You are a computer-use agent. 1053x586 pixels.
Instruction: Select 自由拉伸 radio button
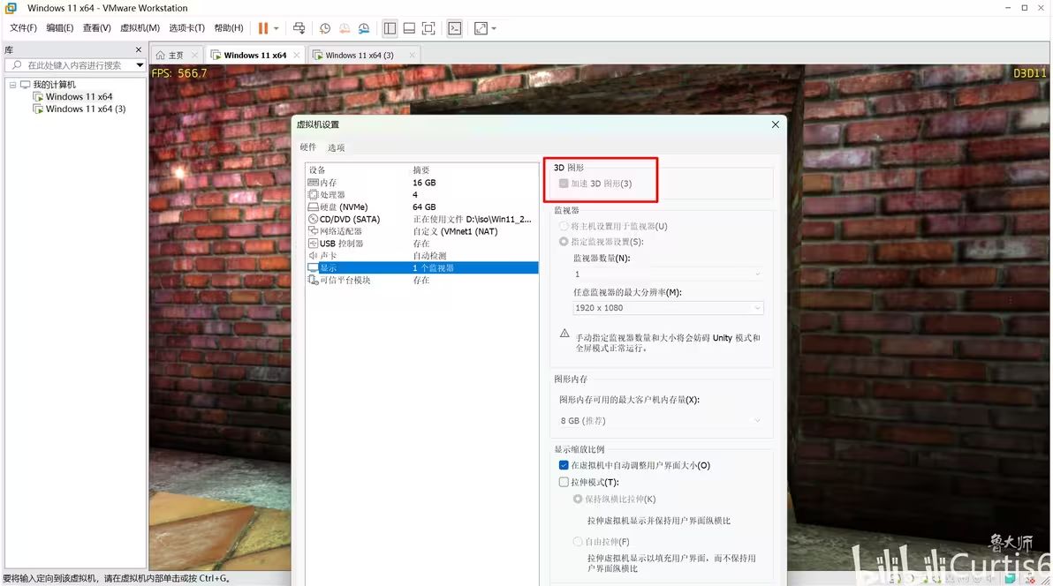pyautogui.click(x=578, y=542)
